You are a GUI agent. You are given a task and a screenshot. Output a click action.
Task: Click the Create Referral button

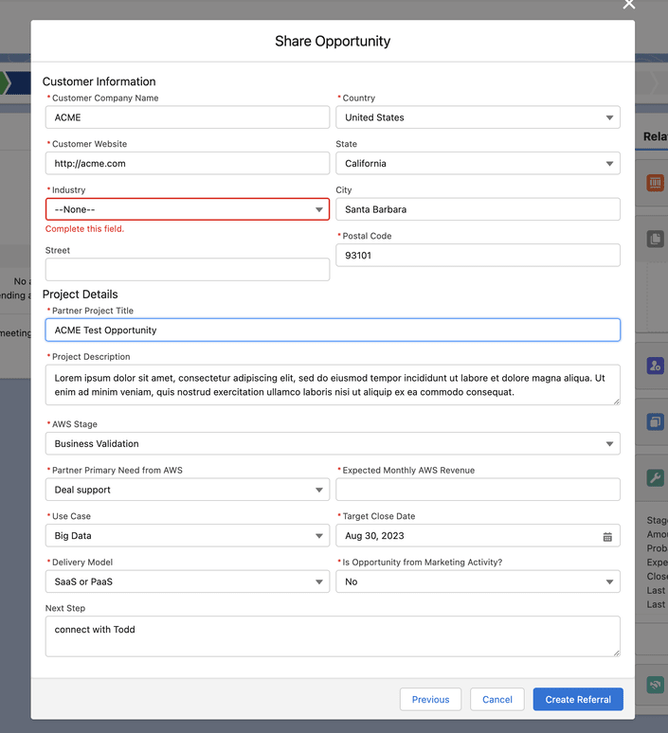click(x=578, y=699)
